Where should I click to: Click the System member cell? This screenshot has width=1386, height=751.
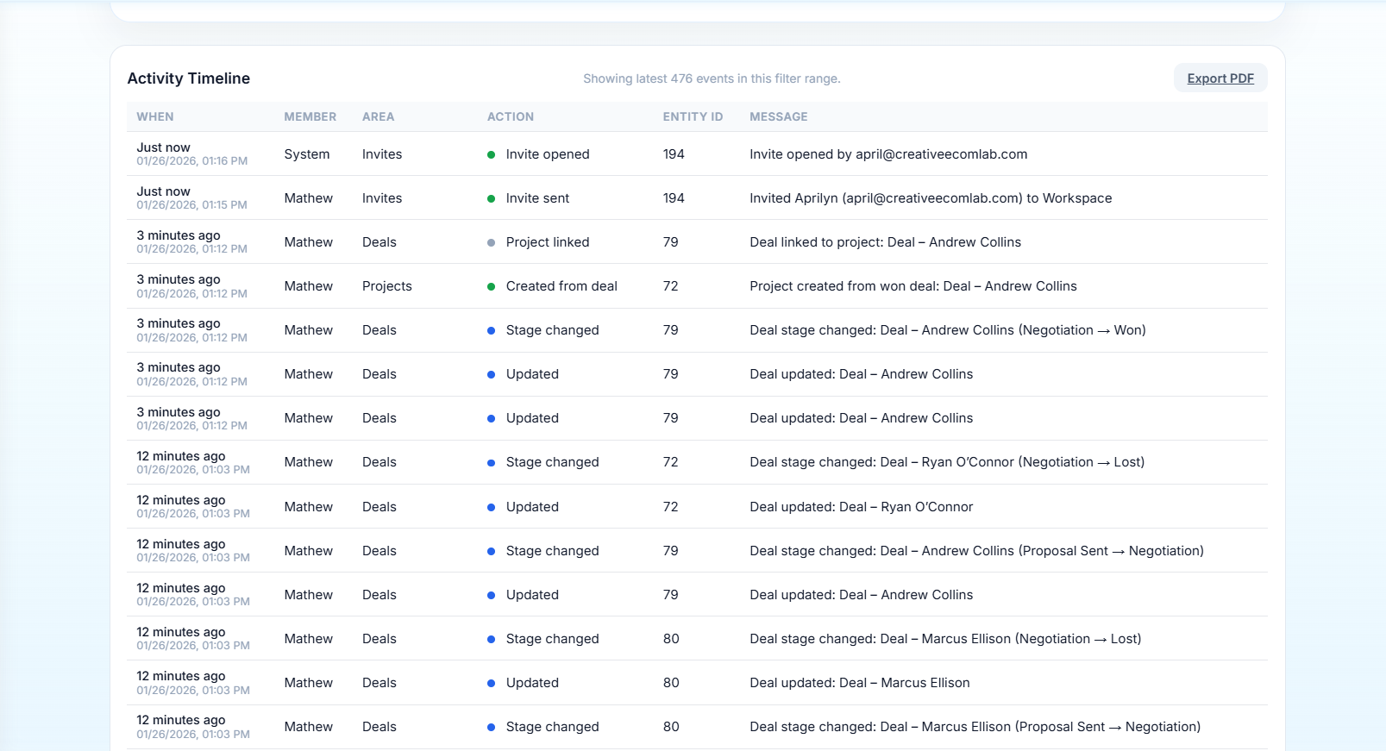tap(307, 154)
